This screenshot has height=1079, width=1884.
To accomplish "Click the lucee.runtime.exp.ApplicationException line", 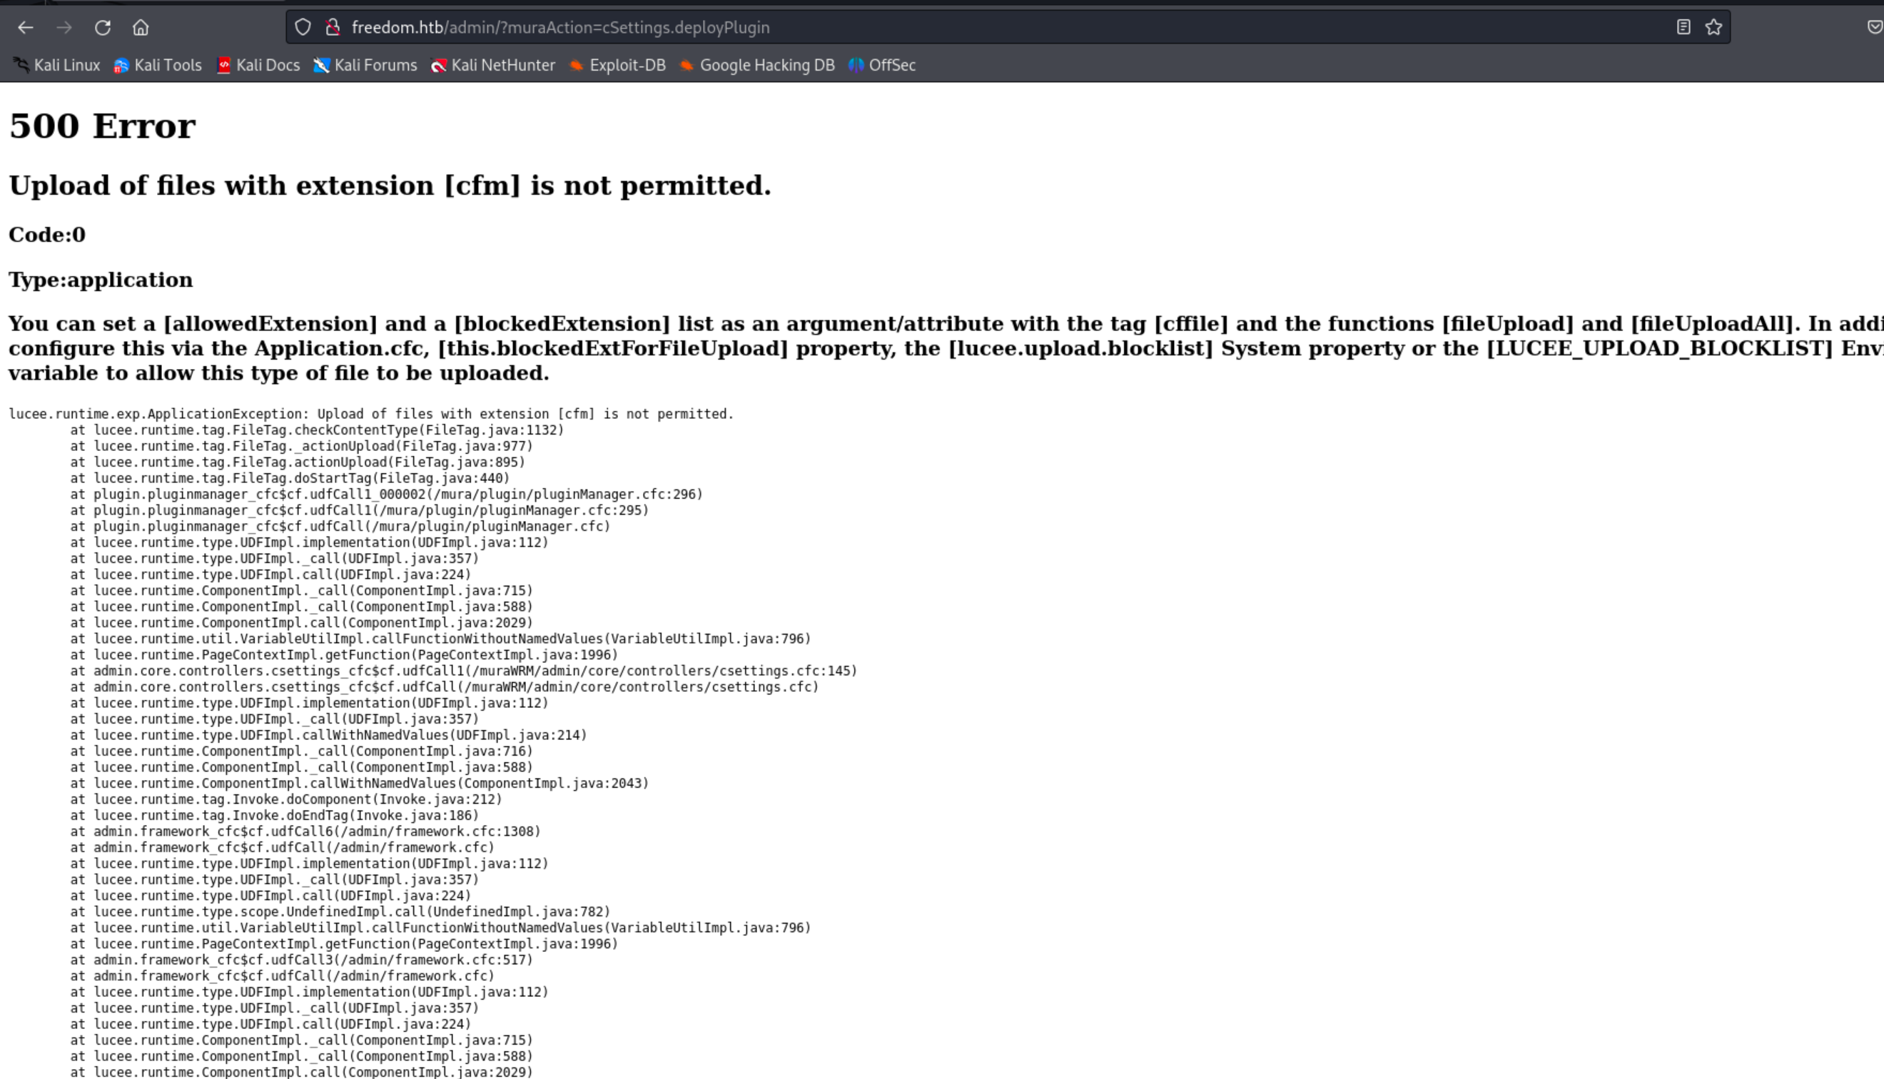I will coord(371,414).
